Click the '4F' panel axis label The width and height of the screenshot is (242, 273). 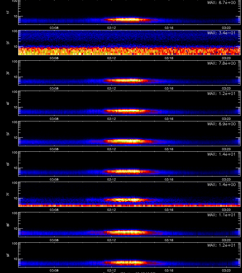[x=8, y=103]
